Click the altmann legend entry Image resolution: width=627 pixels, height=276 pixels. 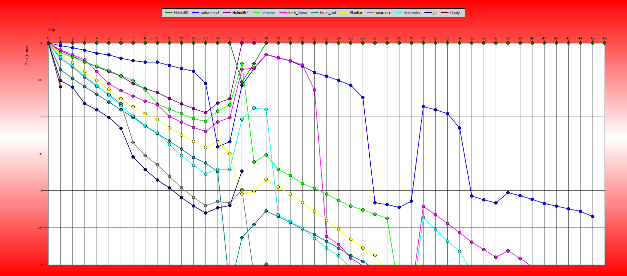264,13
